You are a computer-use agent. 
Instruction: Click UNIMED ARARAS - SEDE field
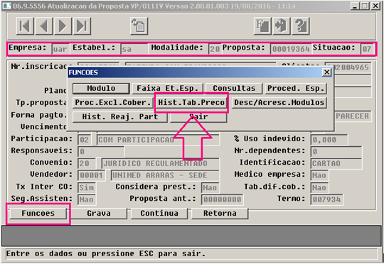tap(165, 175)
